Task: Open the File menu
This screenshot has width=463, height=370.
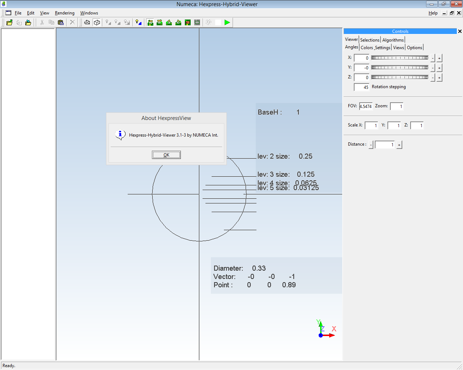Action: click(x=18, y=13)
